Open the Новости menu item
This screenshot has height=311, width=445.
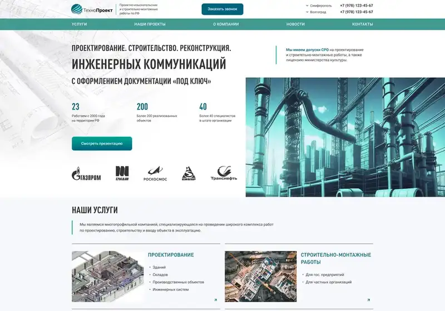coord(295,24)
